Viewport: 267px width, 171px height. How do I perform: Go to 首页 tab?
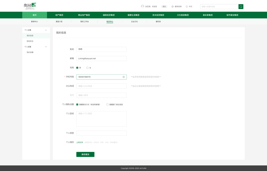pyautogui.click(x=34, y=15)
